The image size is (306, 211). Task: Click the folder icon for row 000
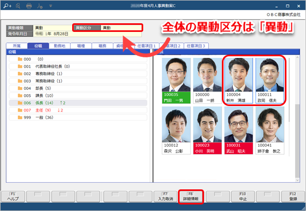tap(20, 59)
